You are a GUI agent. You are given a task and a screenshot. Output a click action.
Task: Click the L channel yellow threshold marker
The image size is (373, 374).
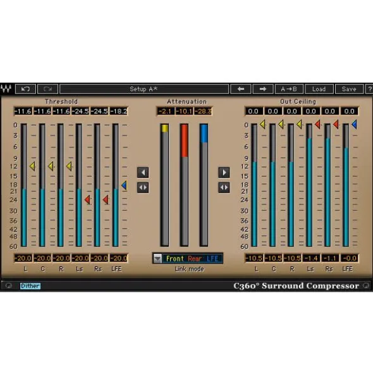[x=32, y=166]
